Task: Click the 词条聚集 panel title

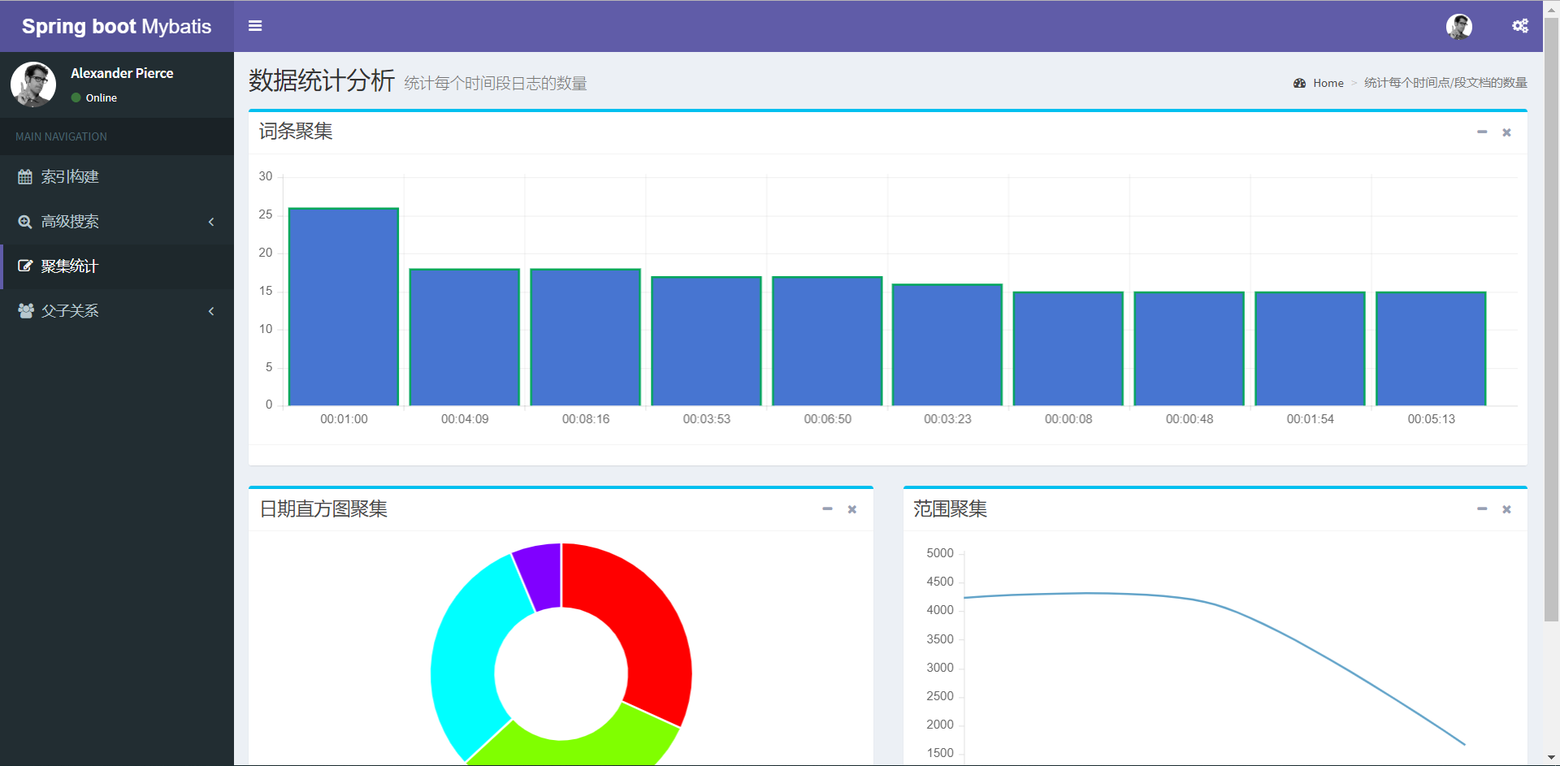Action: click(x=296, y=132)
